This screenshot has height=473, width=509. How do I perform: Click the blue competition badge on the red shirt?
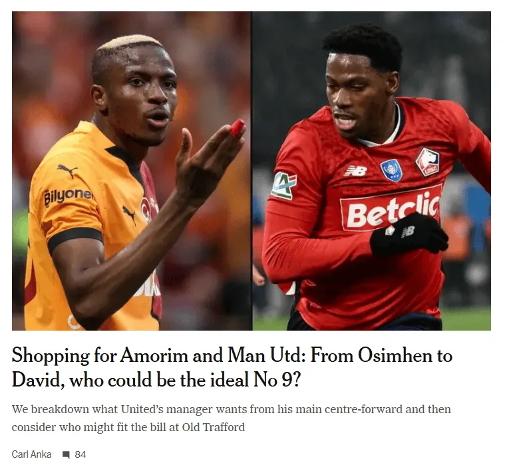click(391, 170)
